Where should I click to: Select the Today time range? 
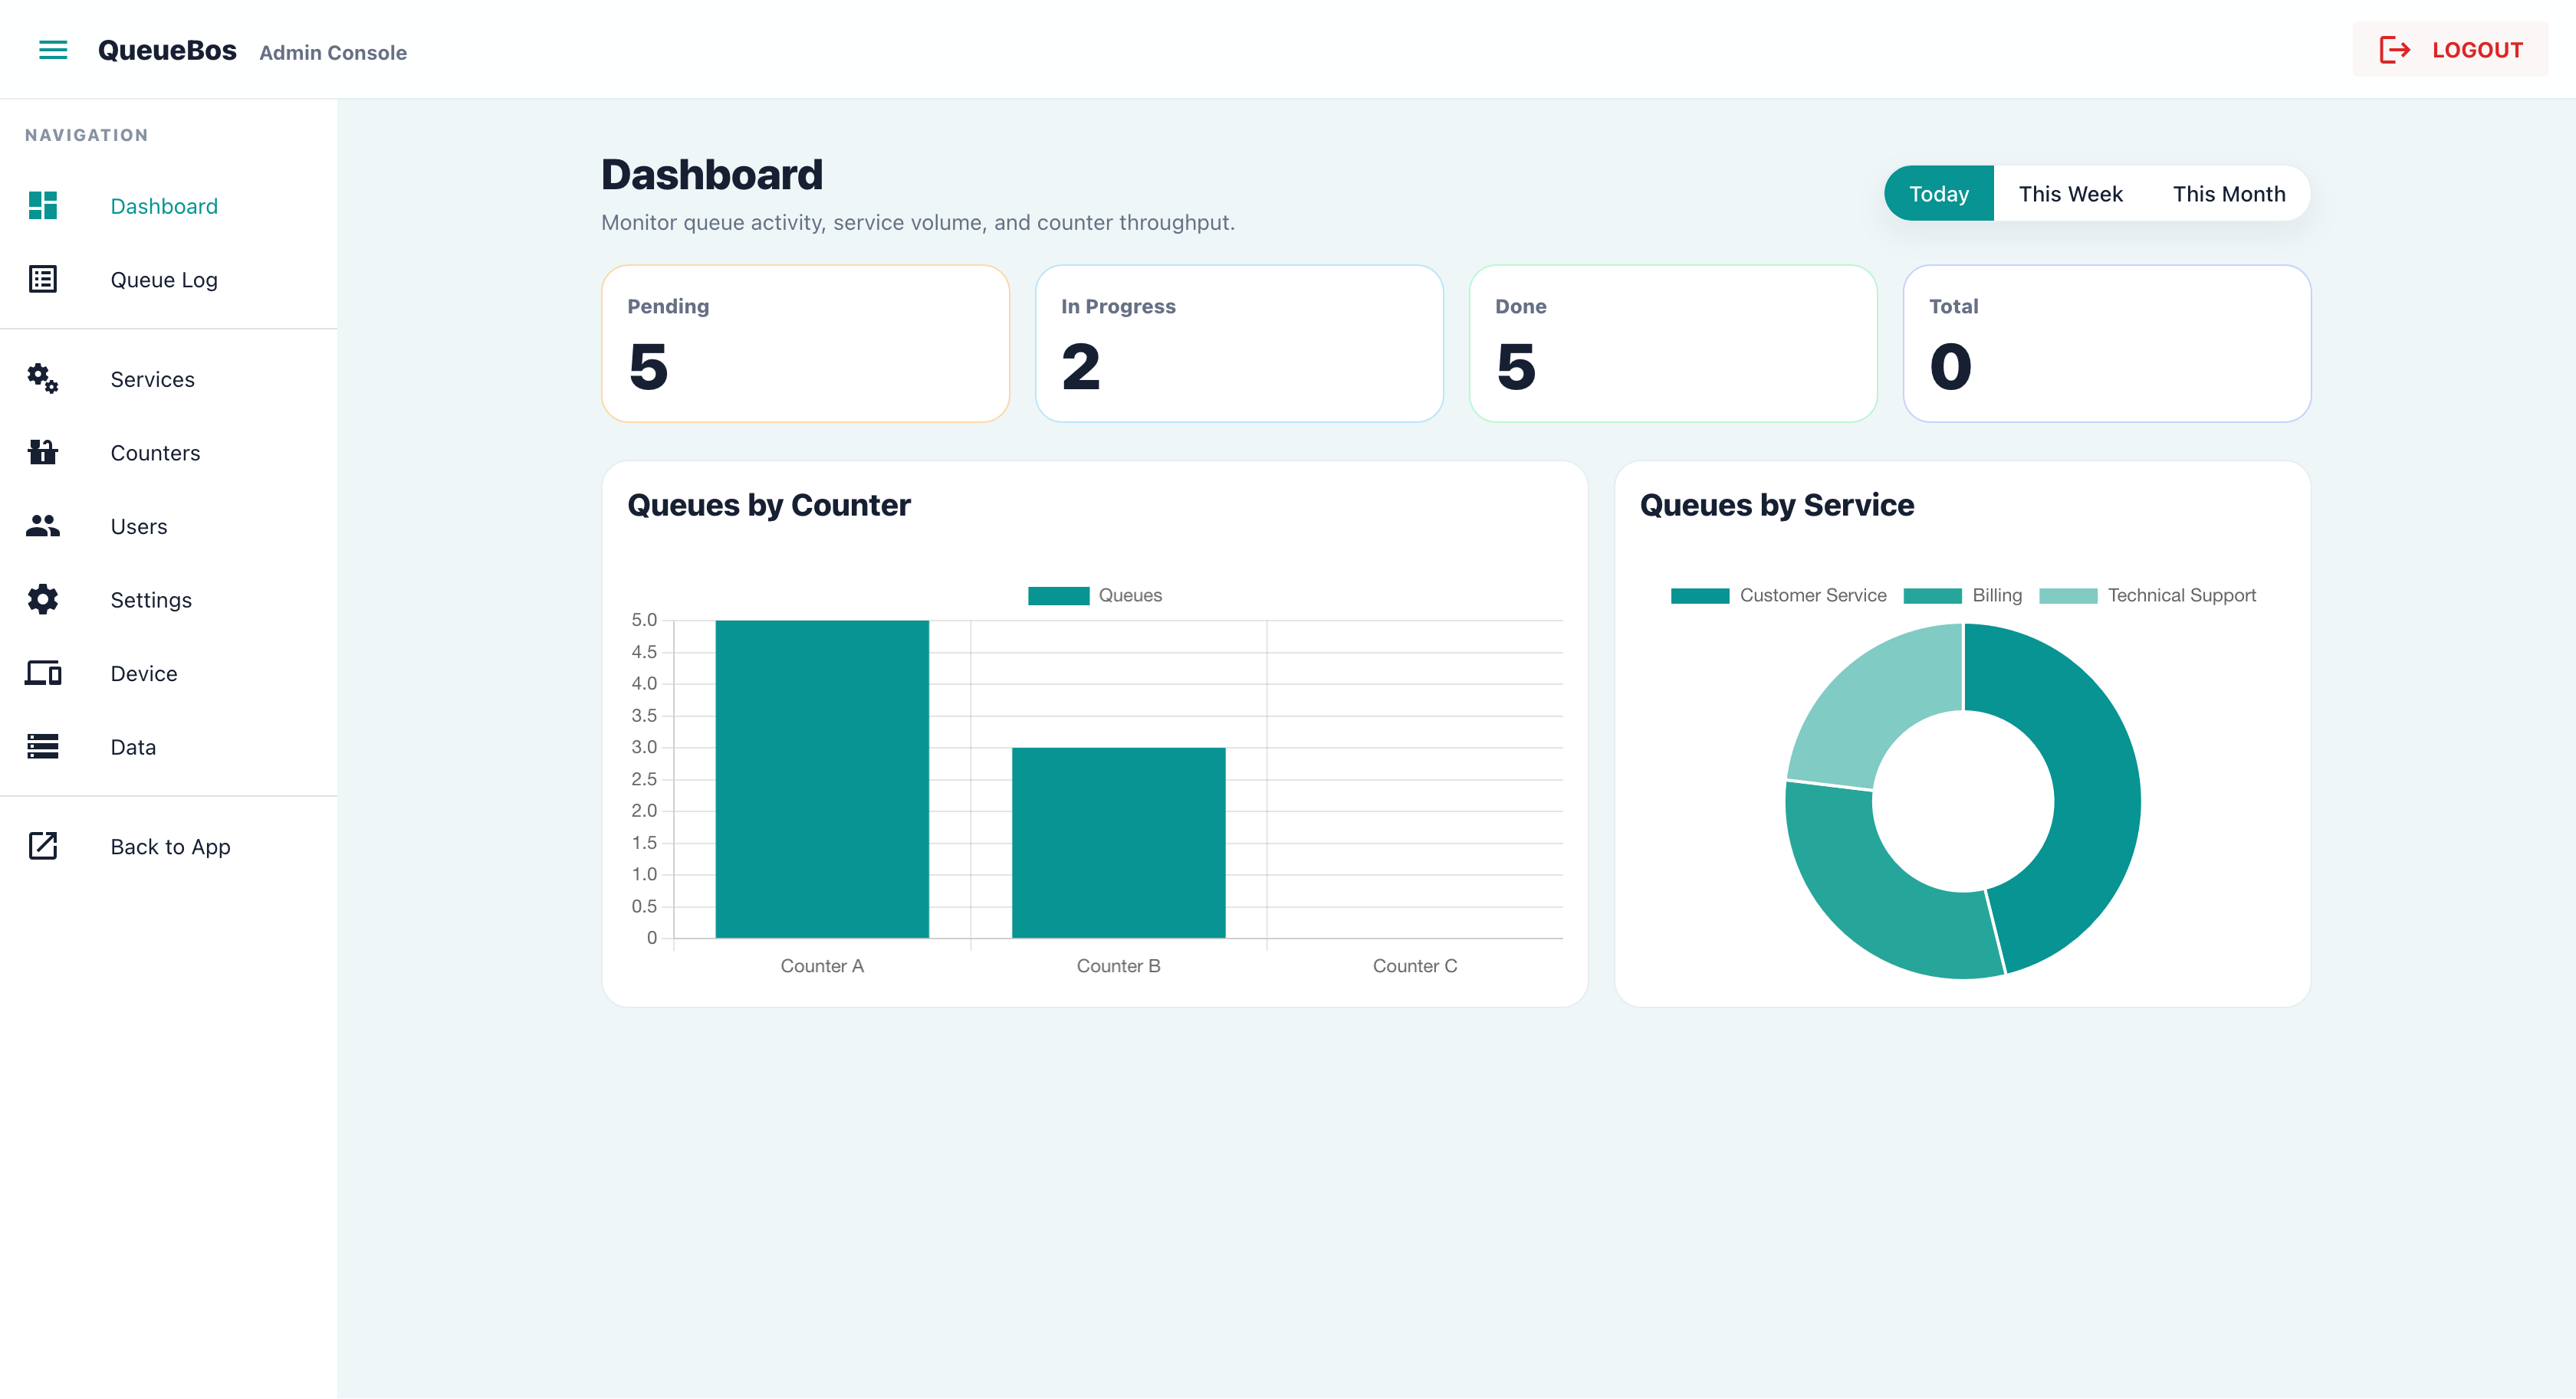1939,194
